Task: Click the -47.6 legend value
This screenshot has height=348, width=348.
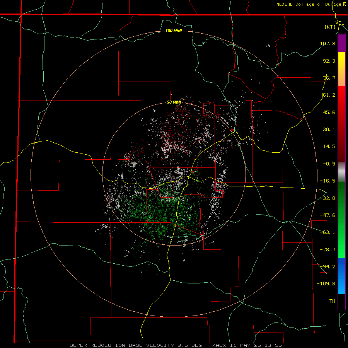Action: coord(328,215)
